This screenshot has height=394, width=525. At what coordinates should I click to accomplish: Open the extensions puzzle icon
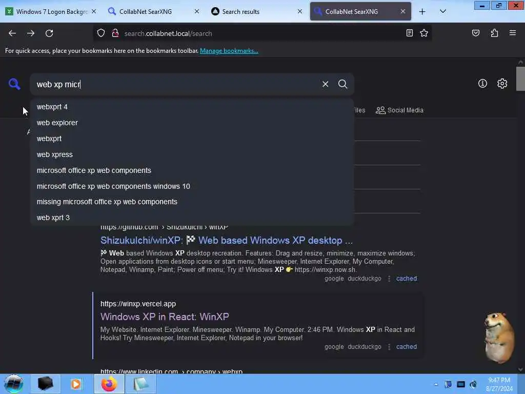494,33
